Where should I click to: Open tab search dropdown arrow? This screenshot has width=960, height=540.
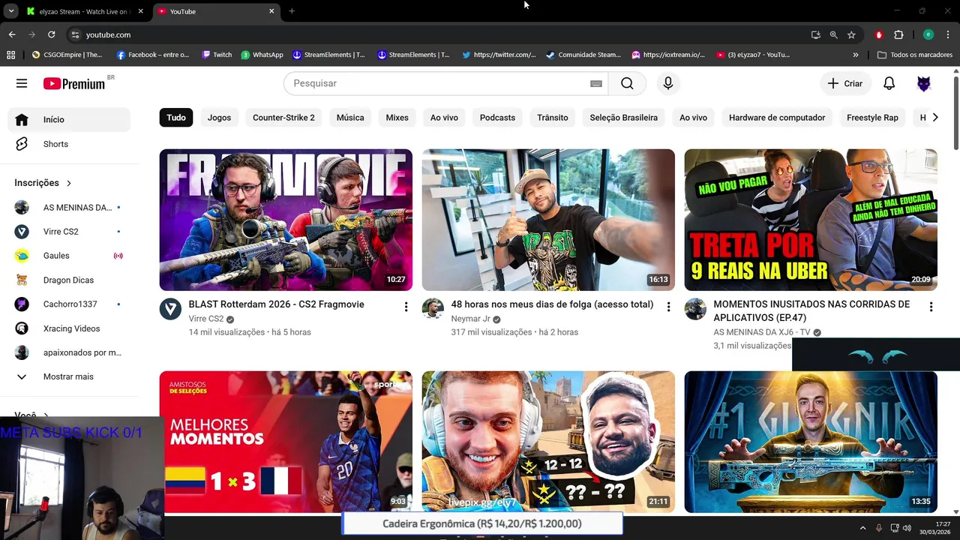click(x=11, y=11)
